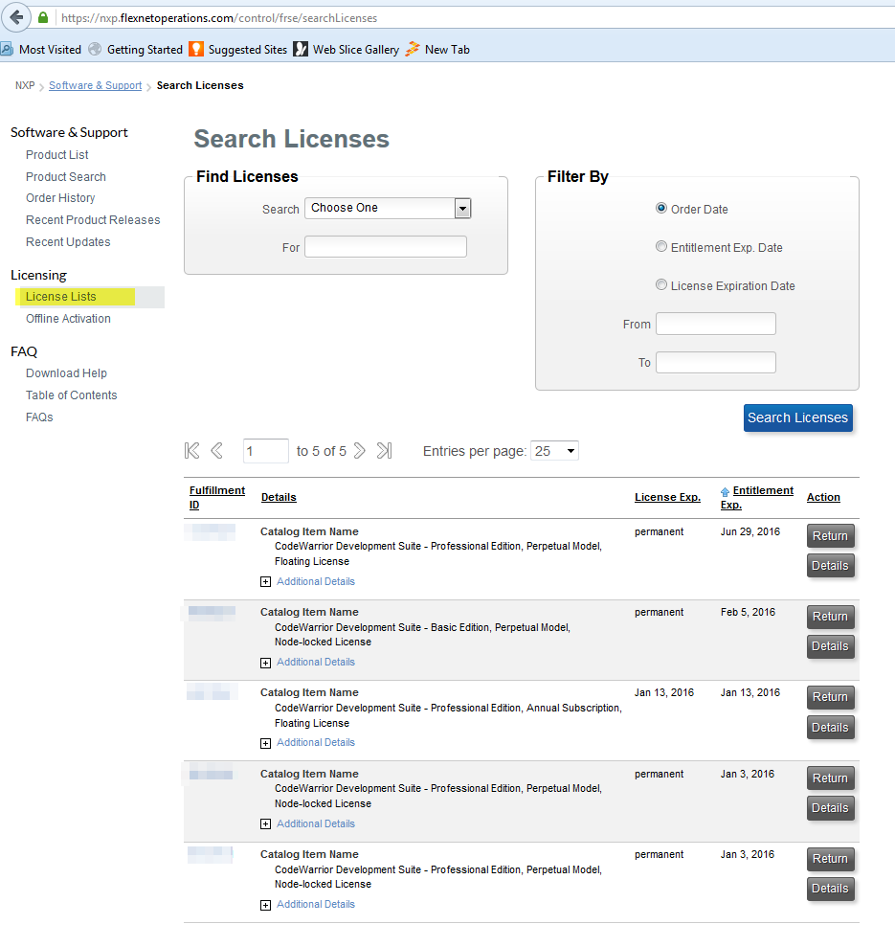Click Return for Feb 5, 2016 license

pos(830,617)
